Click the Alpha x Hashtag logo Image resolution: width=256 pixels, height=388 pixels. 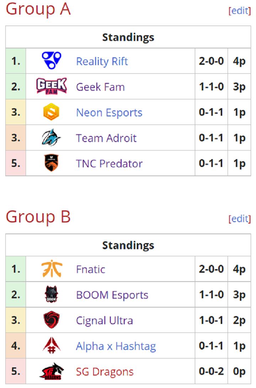point(52,345)
